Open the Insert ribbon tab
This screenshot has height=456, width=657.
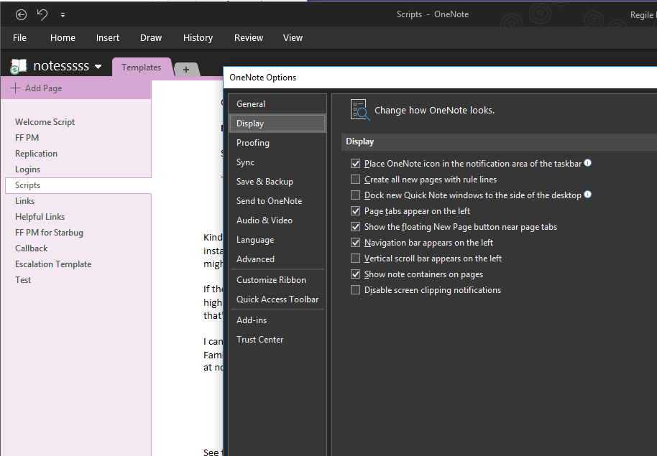click(x=108, y=37)
